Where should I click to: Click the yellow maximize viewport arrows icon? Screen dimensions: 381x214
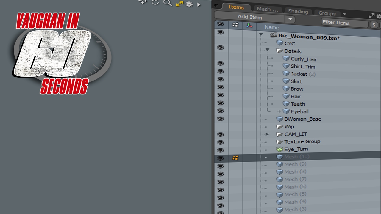coord(179,4)
